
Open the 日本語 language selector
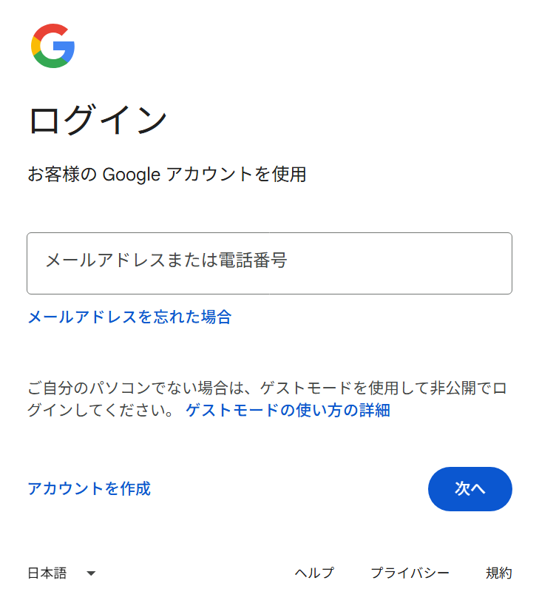tap(61, 573)
